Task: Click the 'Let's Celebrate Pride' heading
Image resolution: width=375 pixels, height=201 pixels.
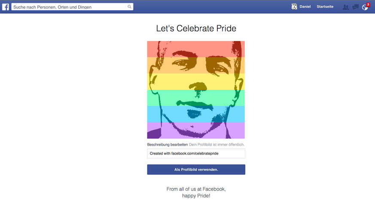Action: point(196,28)
